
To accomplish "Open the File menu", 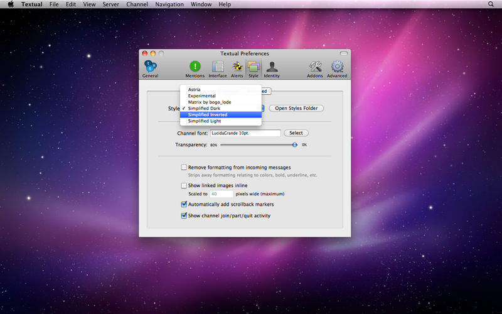I will point(54,4).
